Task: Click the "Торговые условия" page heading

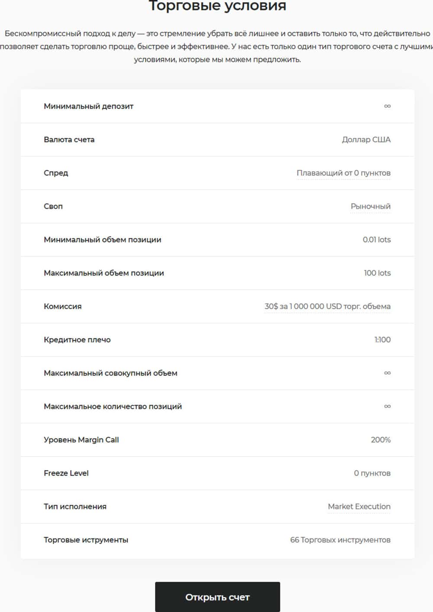Action: point(217,6)
